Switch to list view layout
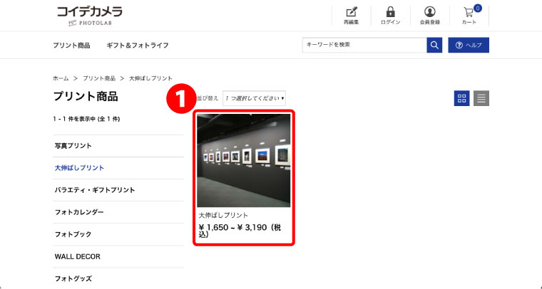 tap(481, 99)
